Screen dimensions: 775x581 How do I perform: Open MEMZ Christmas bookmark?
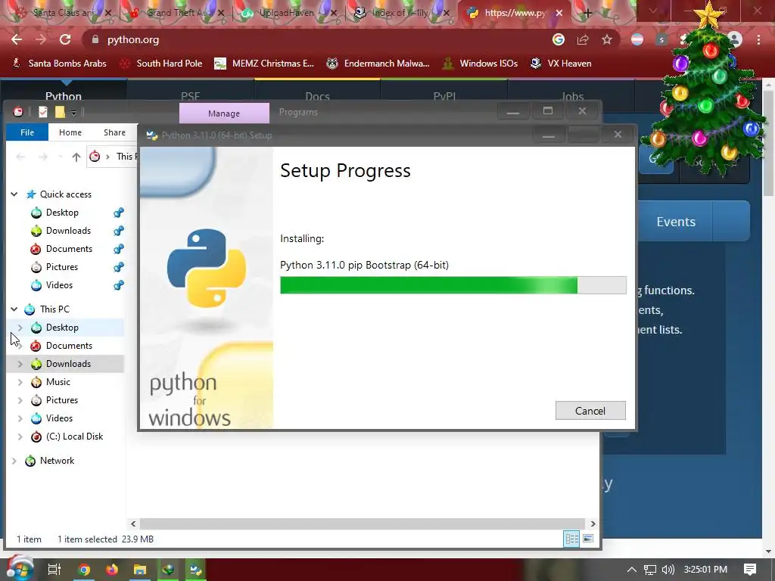[x=264, y=64]
